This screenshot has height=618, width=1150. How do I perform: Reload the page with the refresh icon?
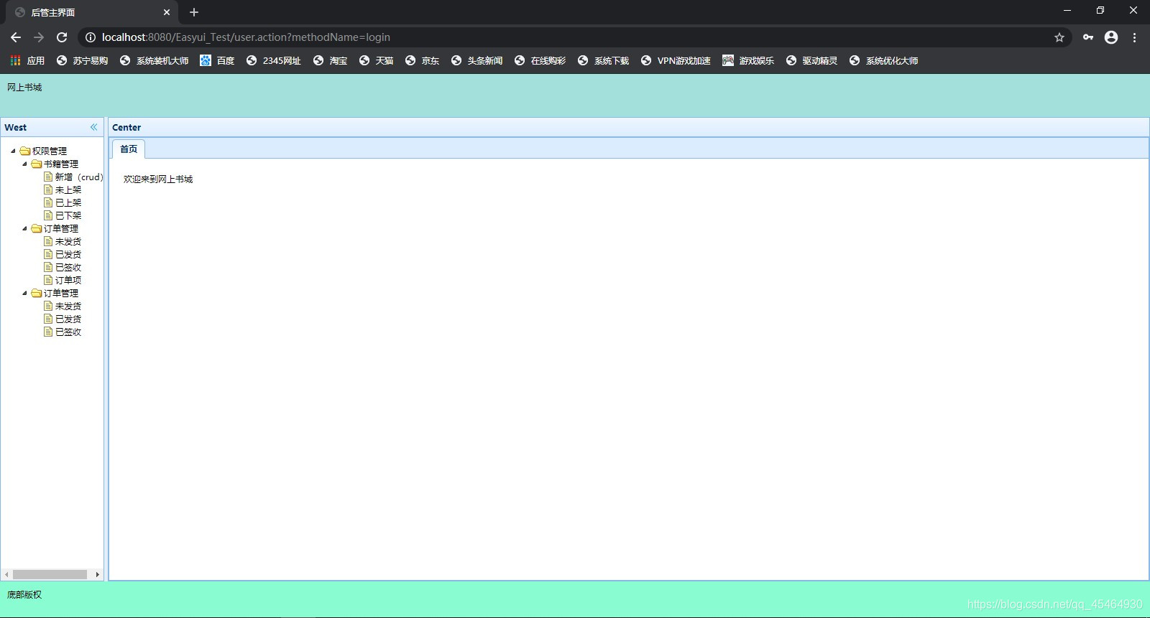point(62,37)
